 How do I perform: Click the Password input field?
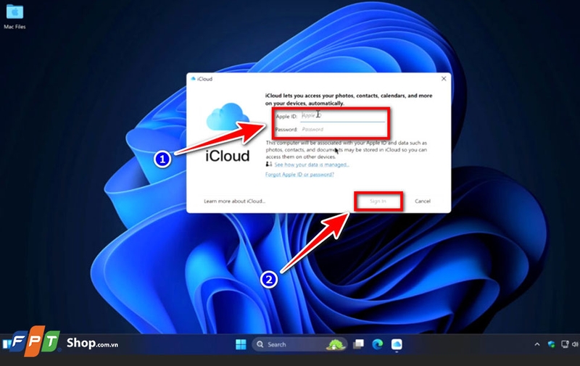coord(342,130)
